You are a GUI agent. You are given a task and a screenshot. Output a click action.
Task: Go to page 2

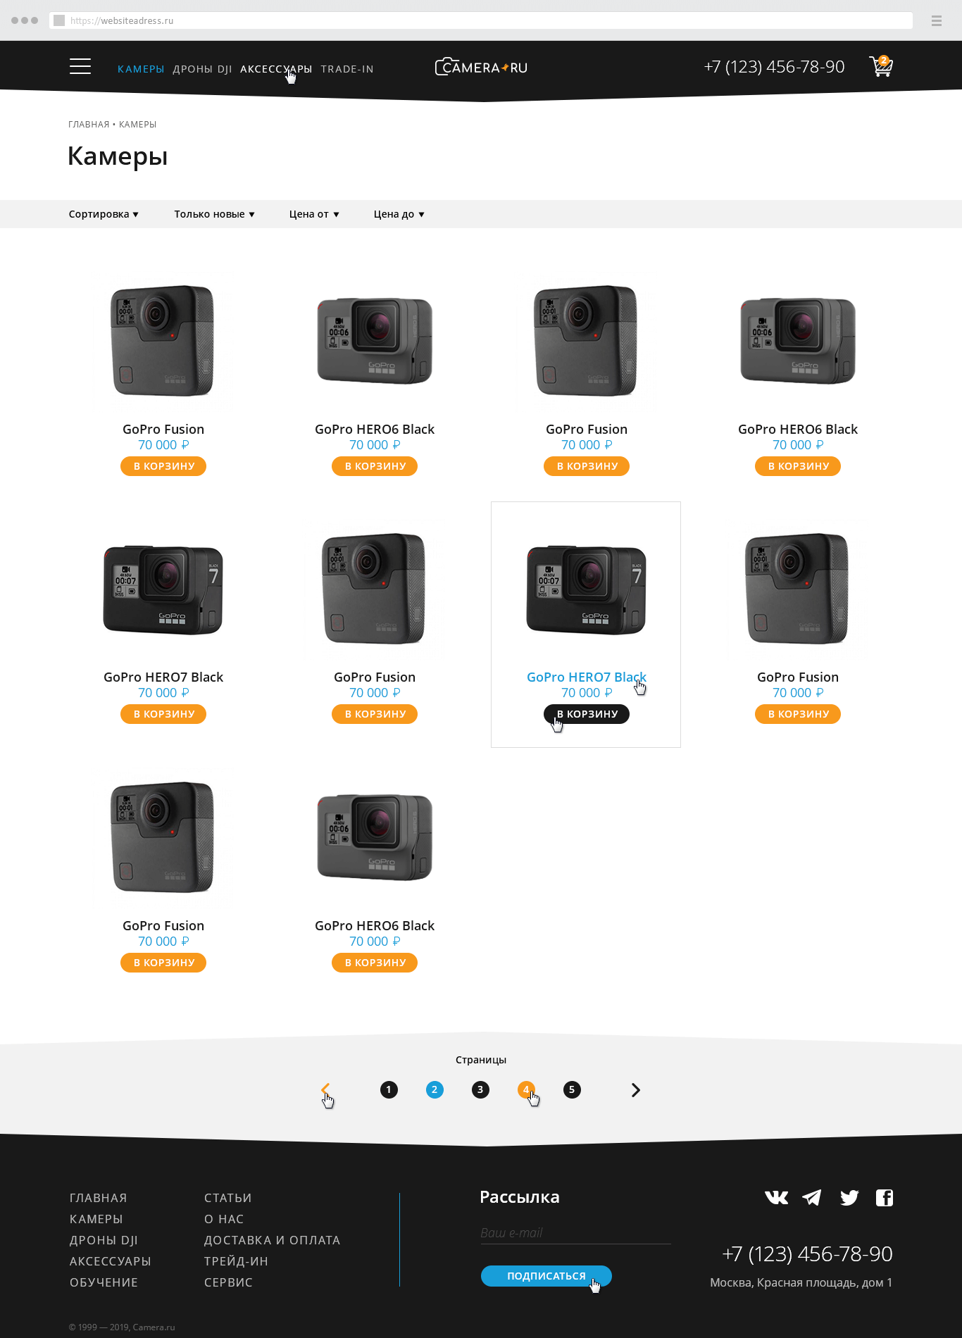point(435,1089)
